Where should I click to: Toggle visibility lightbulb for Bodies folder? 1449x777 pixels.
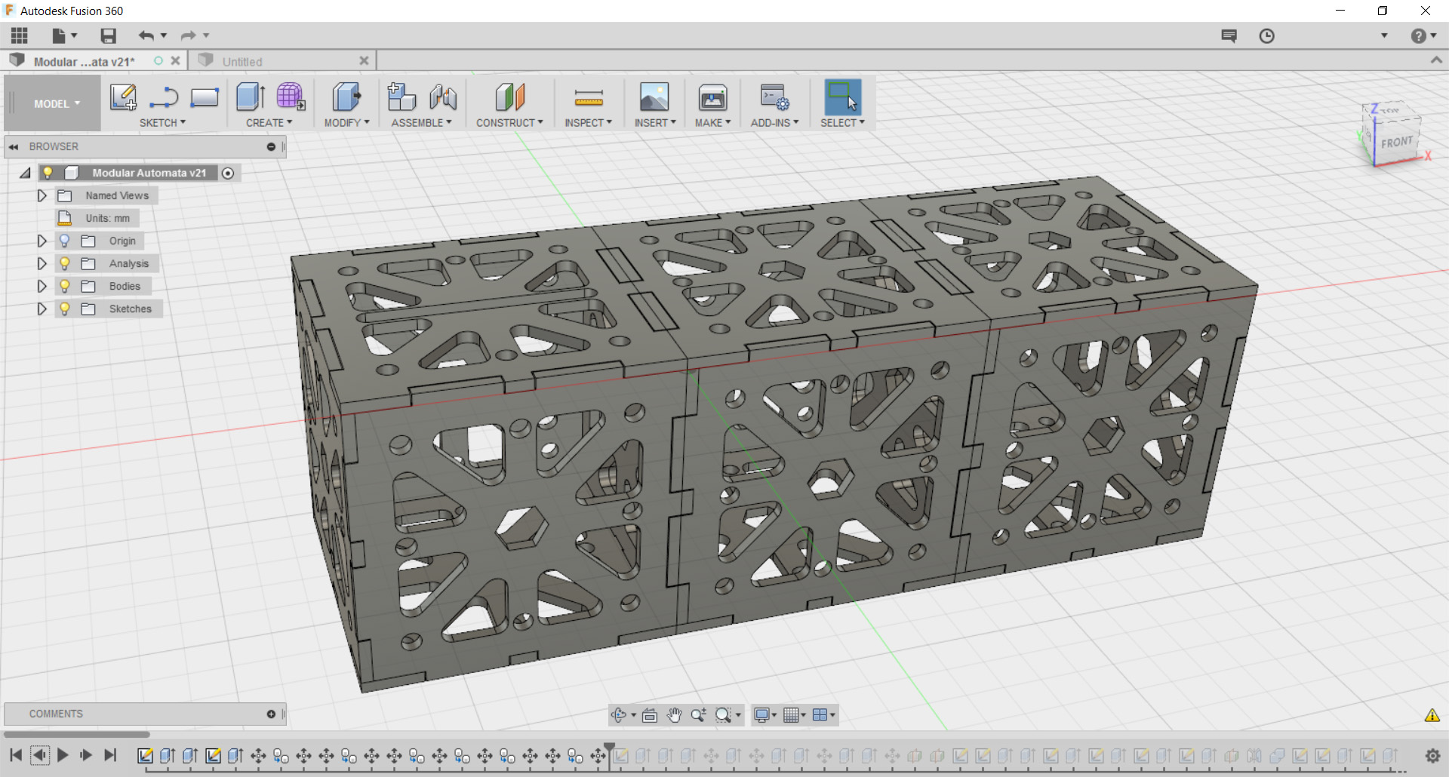click(65, 286)
